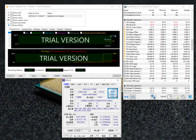Open the 缓存 tab in CPU-Z
The height and width of the screenshot is (140, 196).
(73, 84)
